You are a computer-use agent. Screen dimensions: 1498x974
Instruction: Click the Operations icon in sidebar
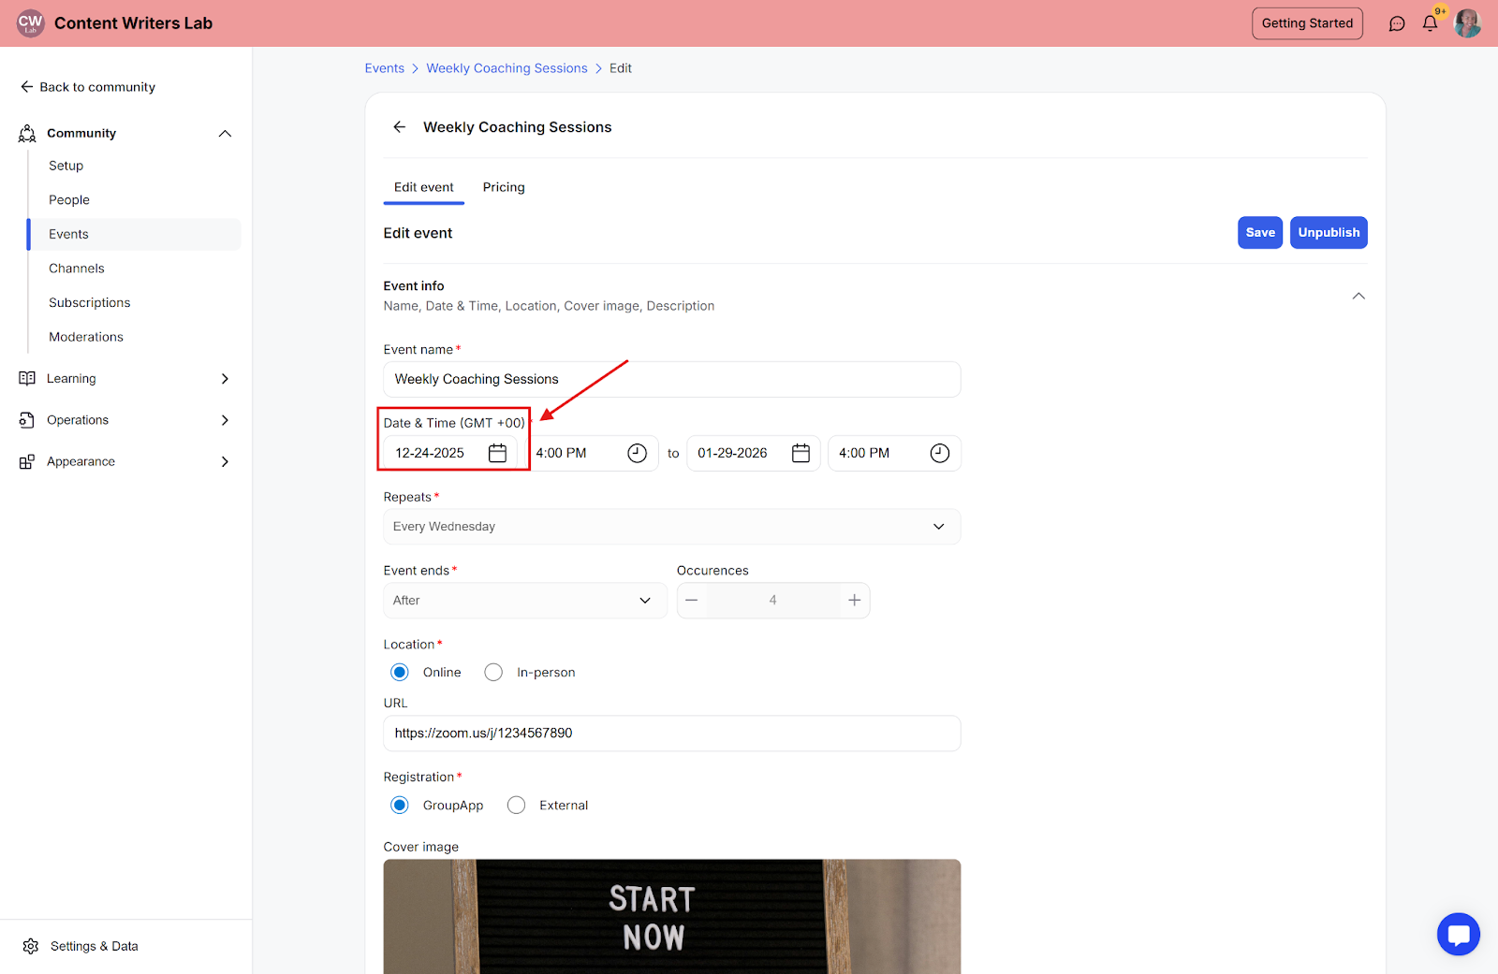[x=27, y=420]
